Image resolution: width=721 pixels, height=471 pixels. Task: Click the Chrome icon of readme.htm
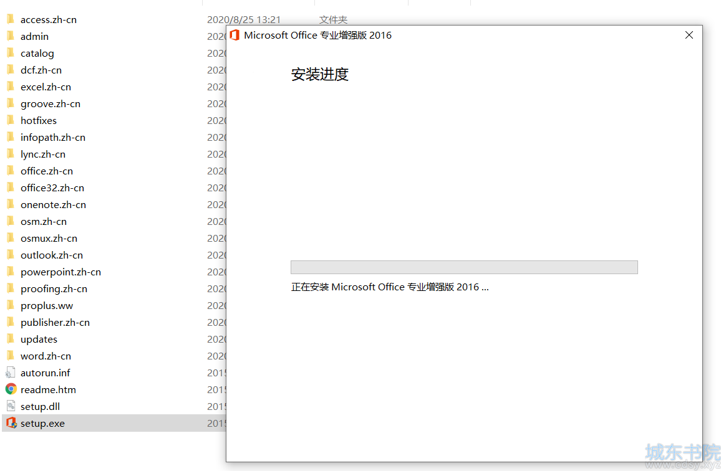[x=11, y=389]
